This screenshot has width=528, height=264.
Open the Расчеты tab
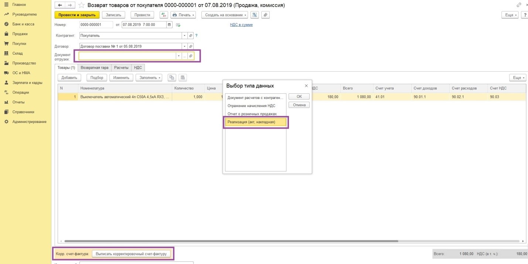coord(121,68)
